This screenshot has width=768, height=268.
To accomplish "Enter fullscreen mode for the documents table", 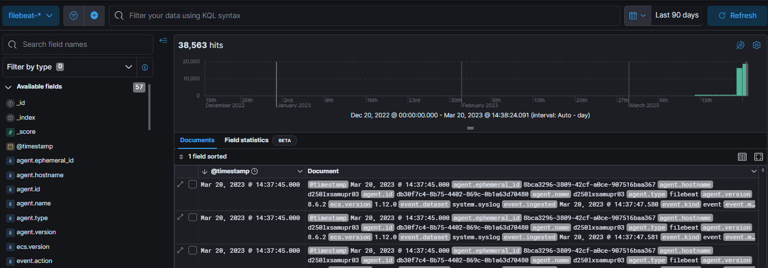I will coord(758,156).
